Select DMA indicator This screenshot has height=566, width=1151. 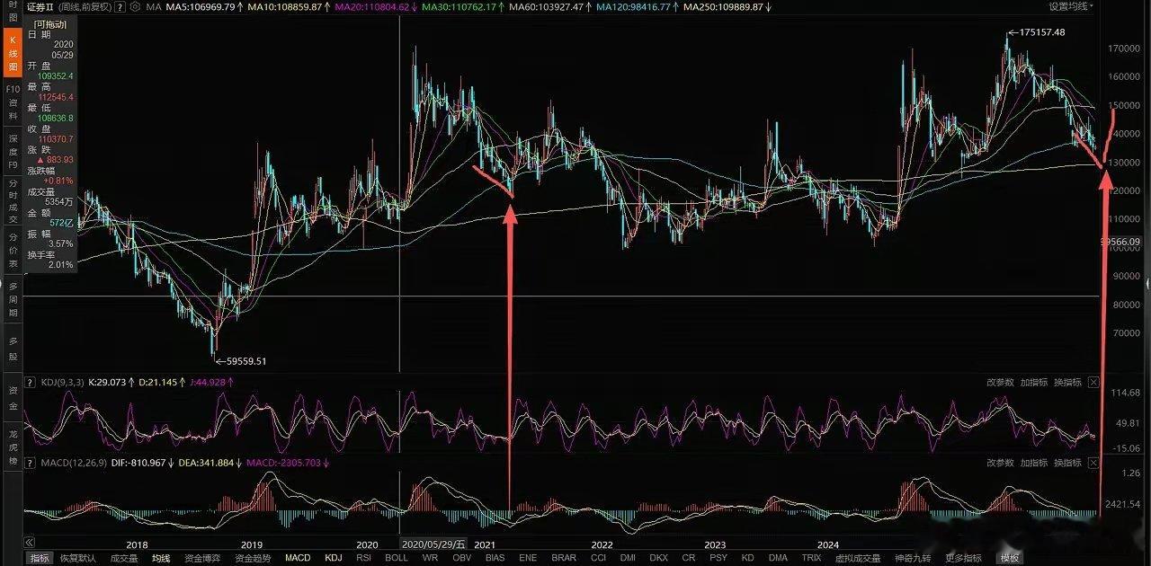(778, 558)
